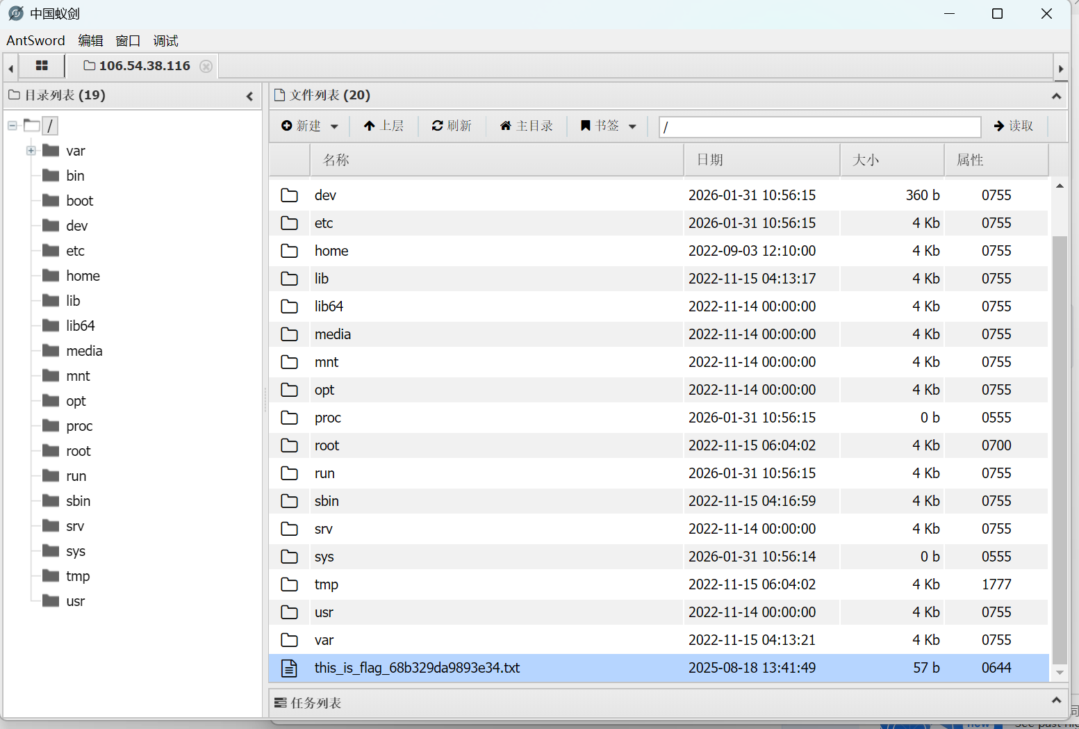The image size is (1079, 729).
Task: Click the srv folder icon in tree
Action: (51, 525)
